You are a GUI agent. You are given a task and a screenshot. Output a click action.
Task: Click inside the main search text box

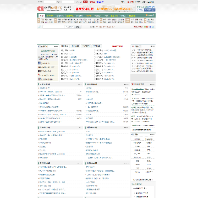pos(53,27)
